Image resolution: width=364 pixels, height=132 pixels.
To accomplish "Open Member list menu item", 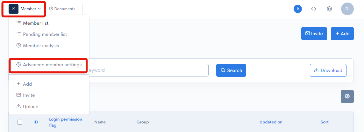I will [x=36, y=23].
